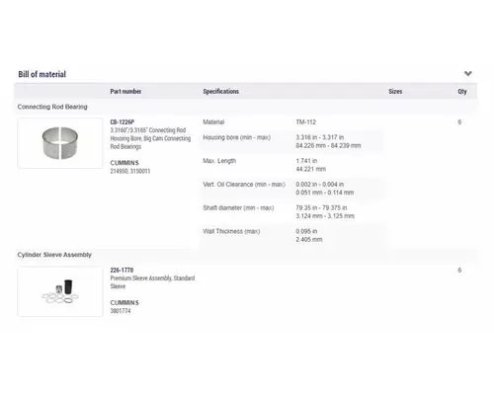494x395 pixels.
Task: Click the Connecting Rod Bearing category row
Action: click(x=246, y=107)
